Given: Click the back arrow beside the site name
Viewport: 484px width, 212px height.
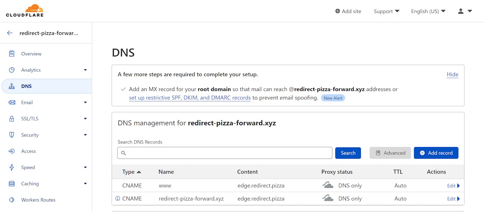Looking at the screenshot, I should 10,33.
